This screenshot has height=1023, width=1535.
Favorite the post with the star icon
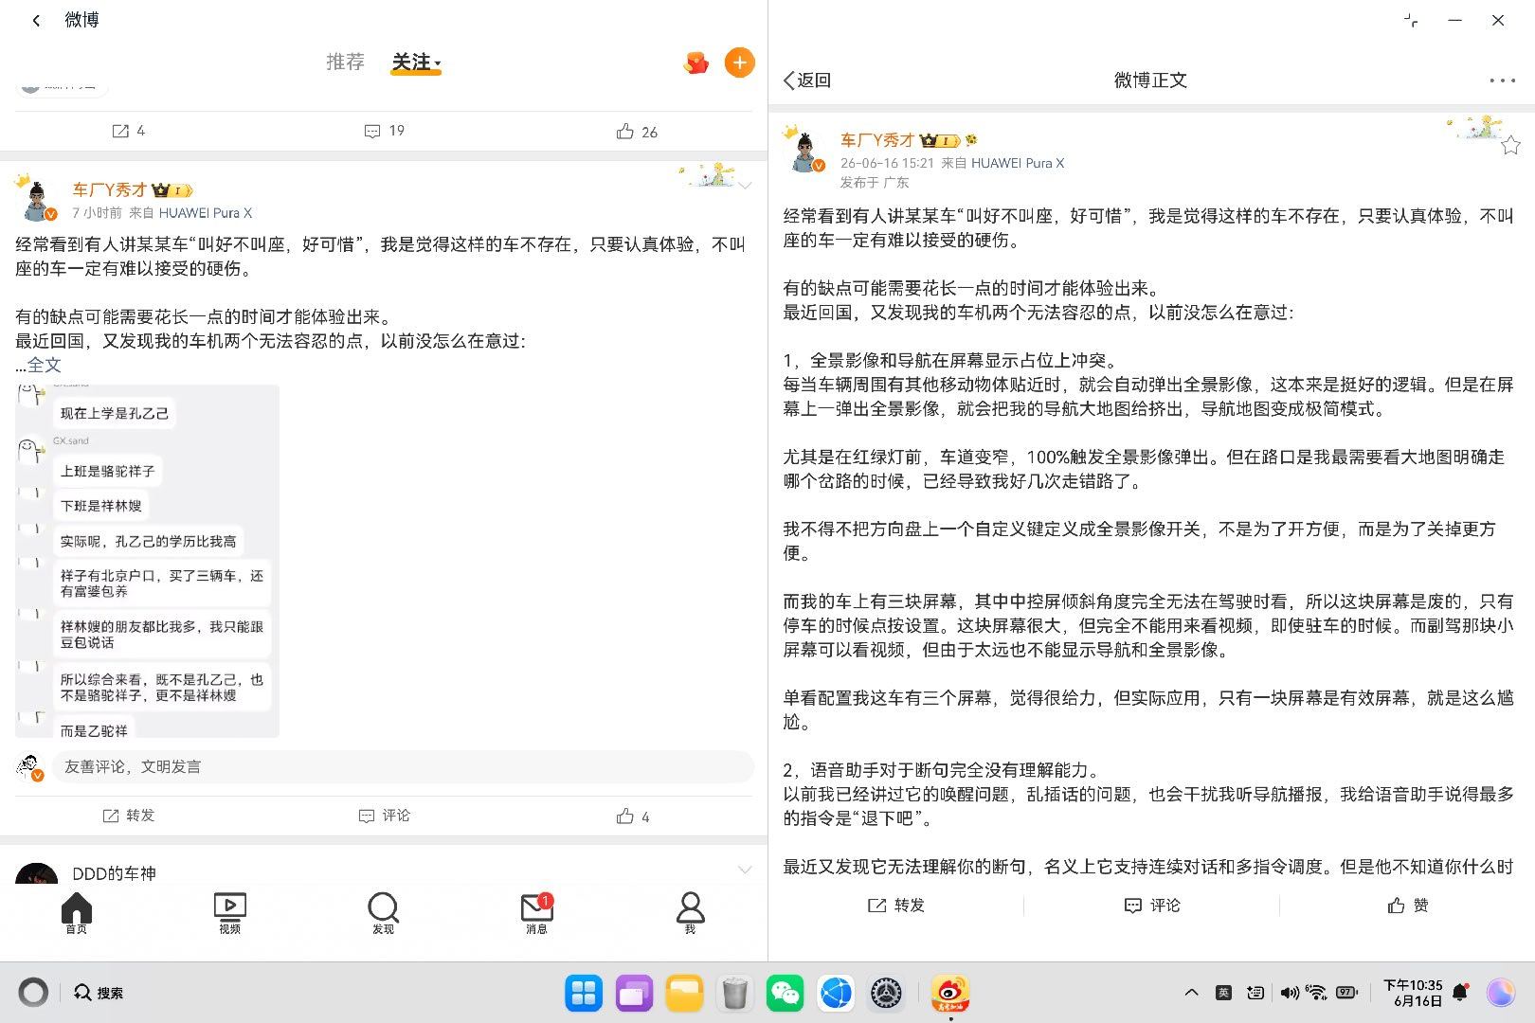point(1510,146)
